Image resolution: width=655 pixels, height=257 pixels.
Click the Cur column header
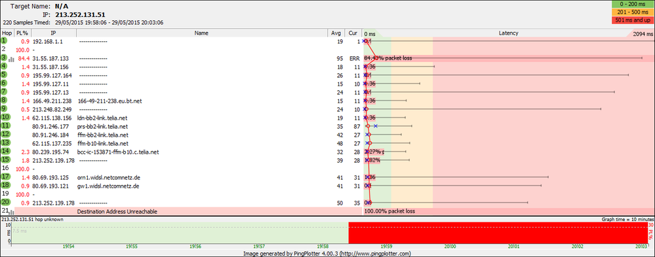click(x=353, y=33)
